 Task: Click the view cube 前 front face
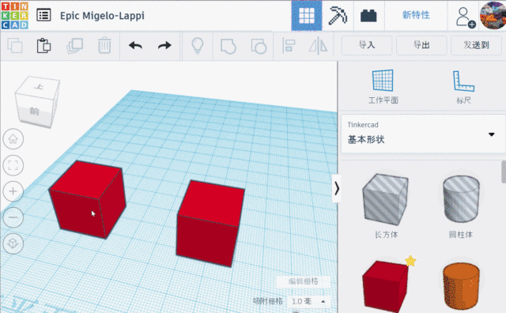[34, 112]
